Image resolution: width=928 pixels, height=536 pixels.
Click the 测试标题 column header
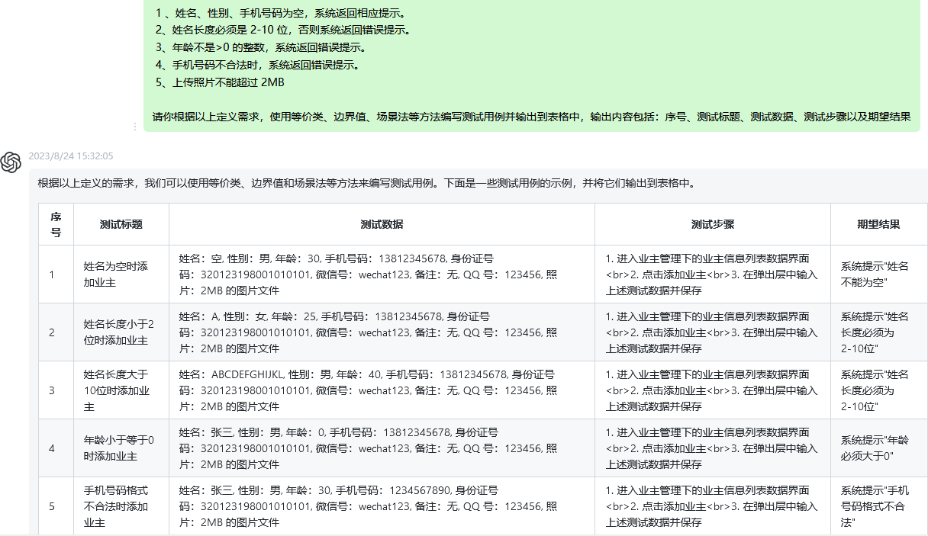(120, 223)
